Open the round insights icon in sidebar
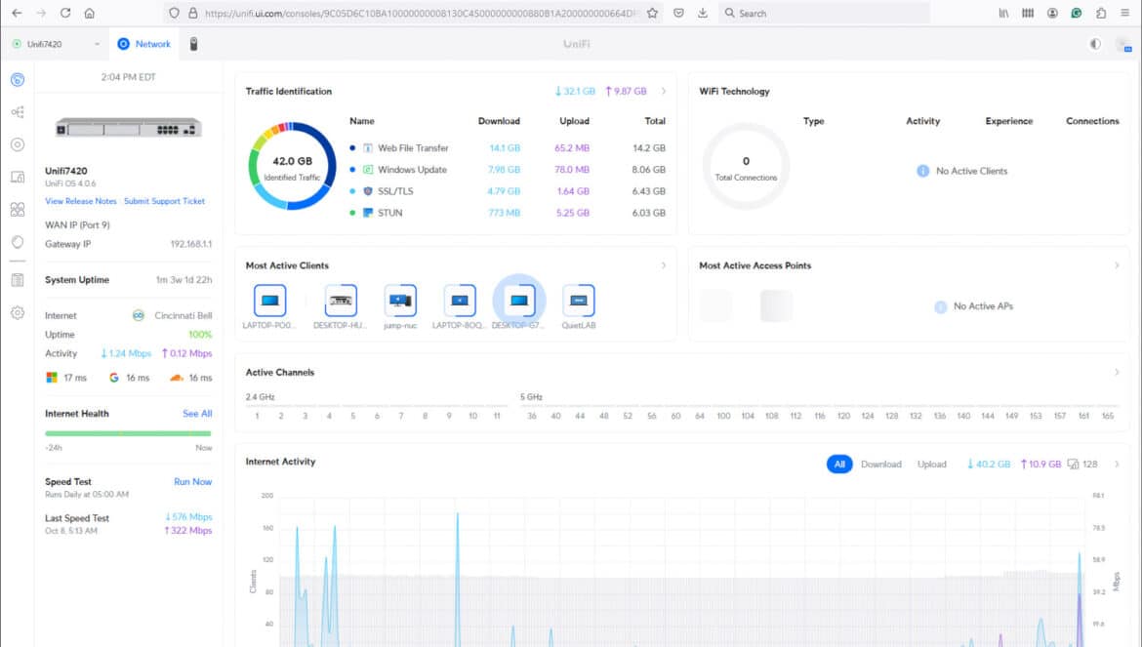1142x647 pixels. 18,242
